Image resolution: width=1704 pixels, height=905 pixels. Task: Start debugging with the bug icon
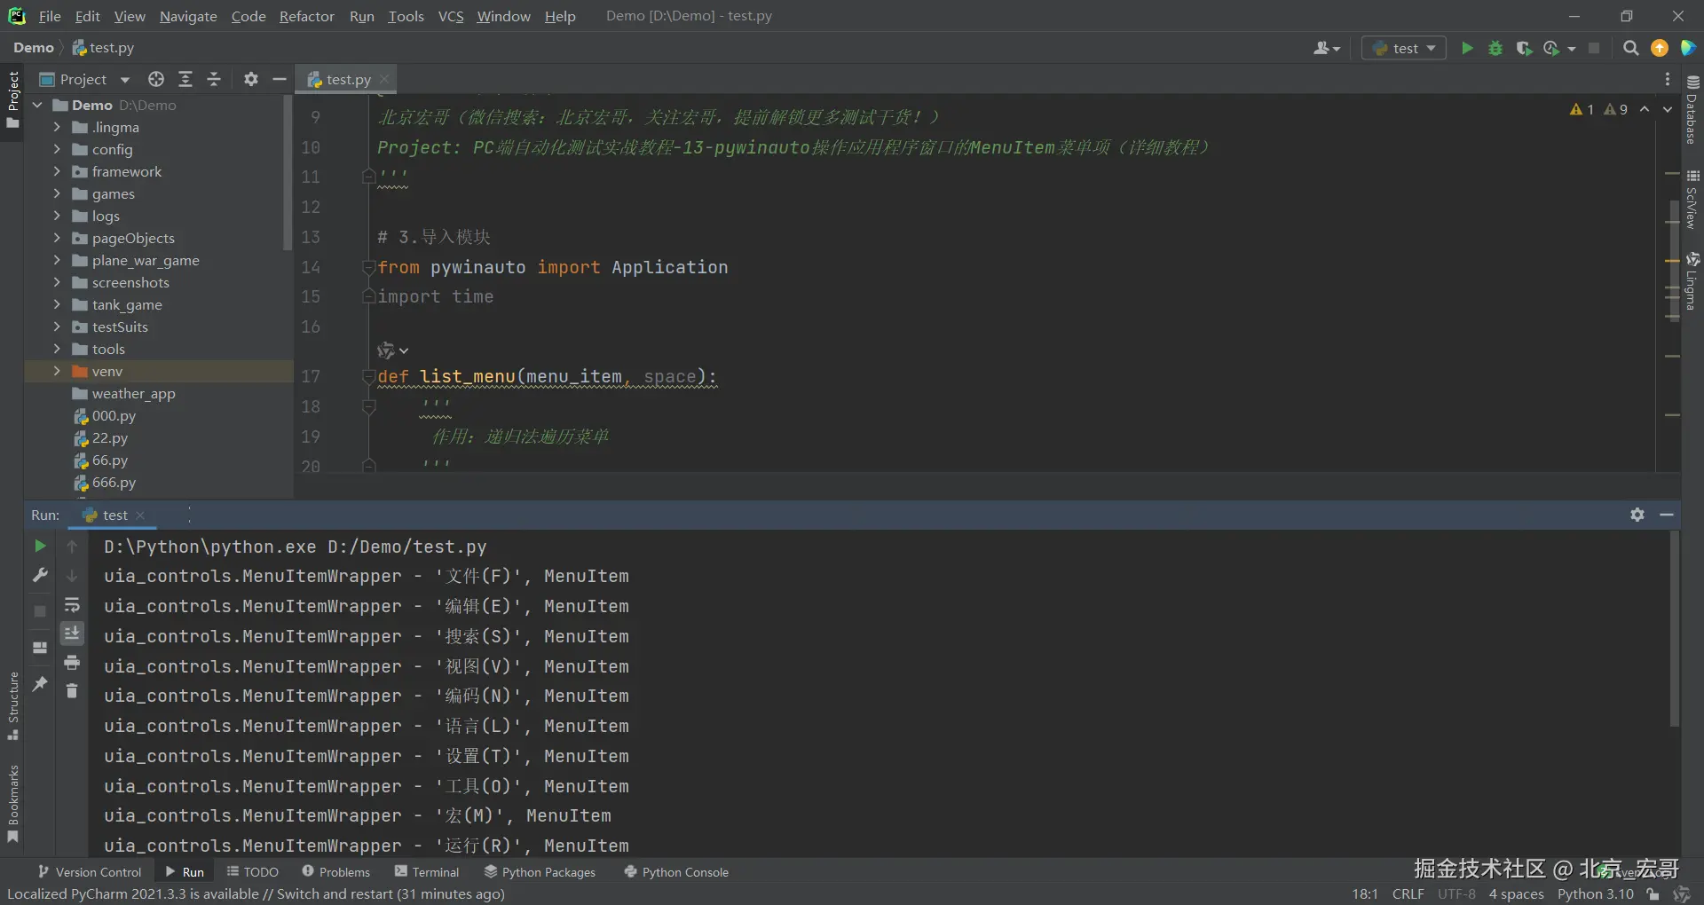[1495, 48]
